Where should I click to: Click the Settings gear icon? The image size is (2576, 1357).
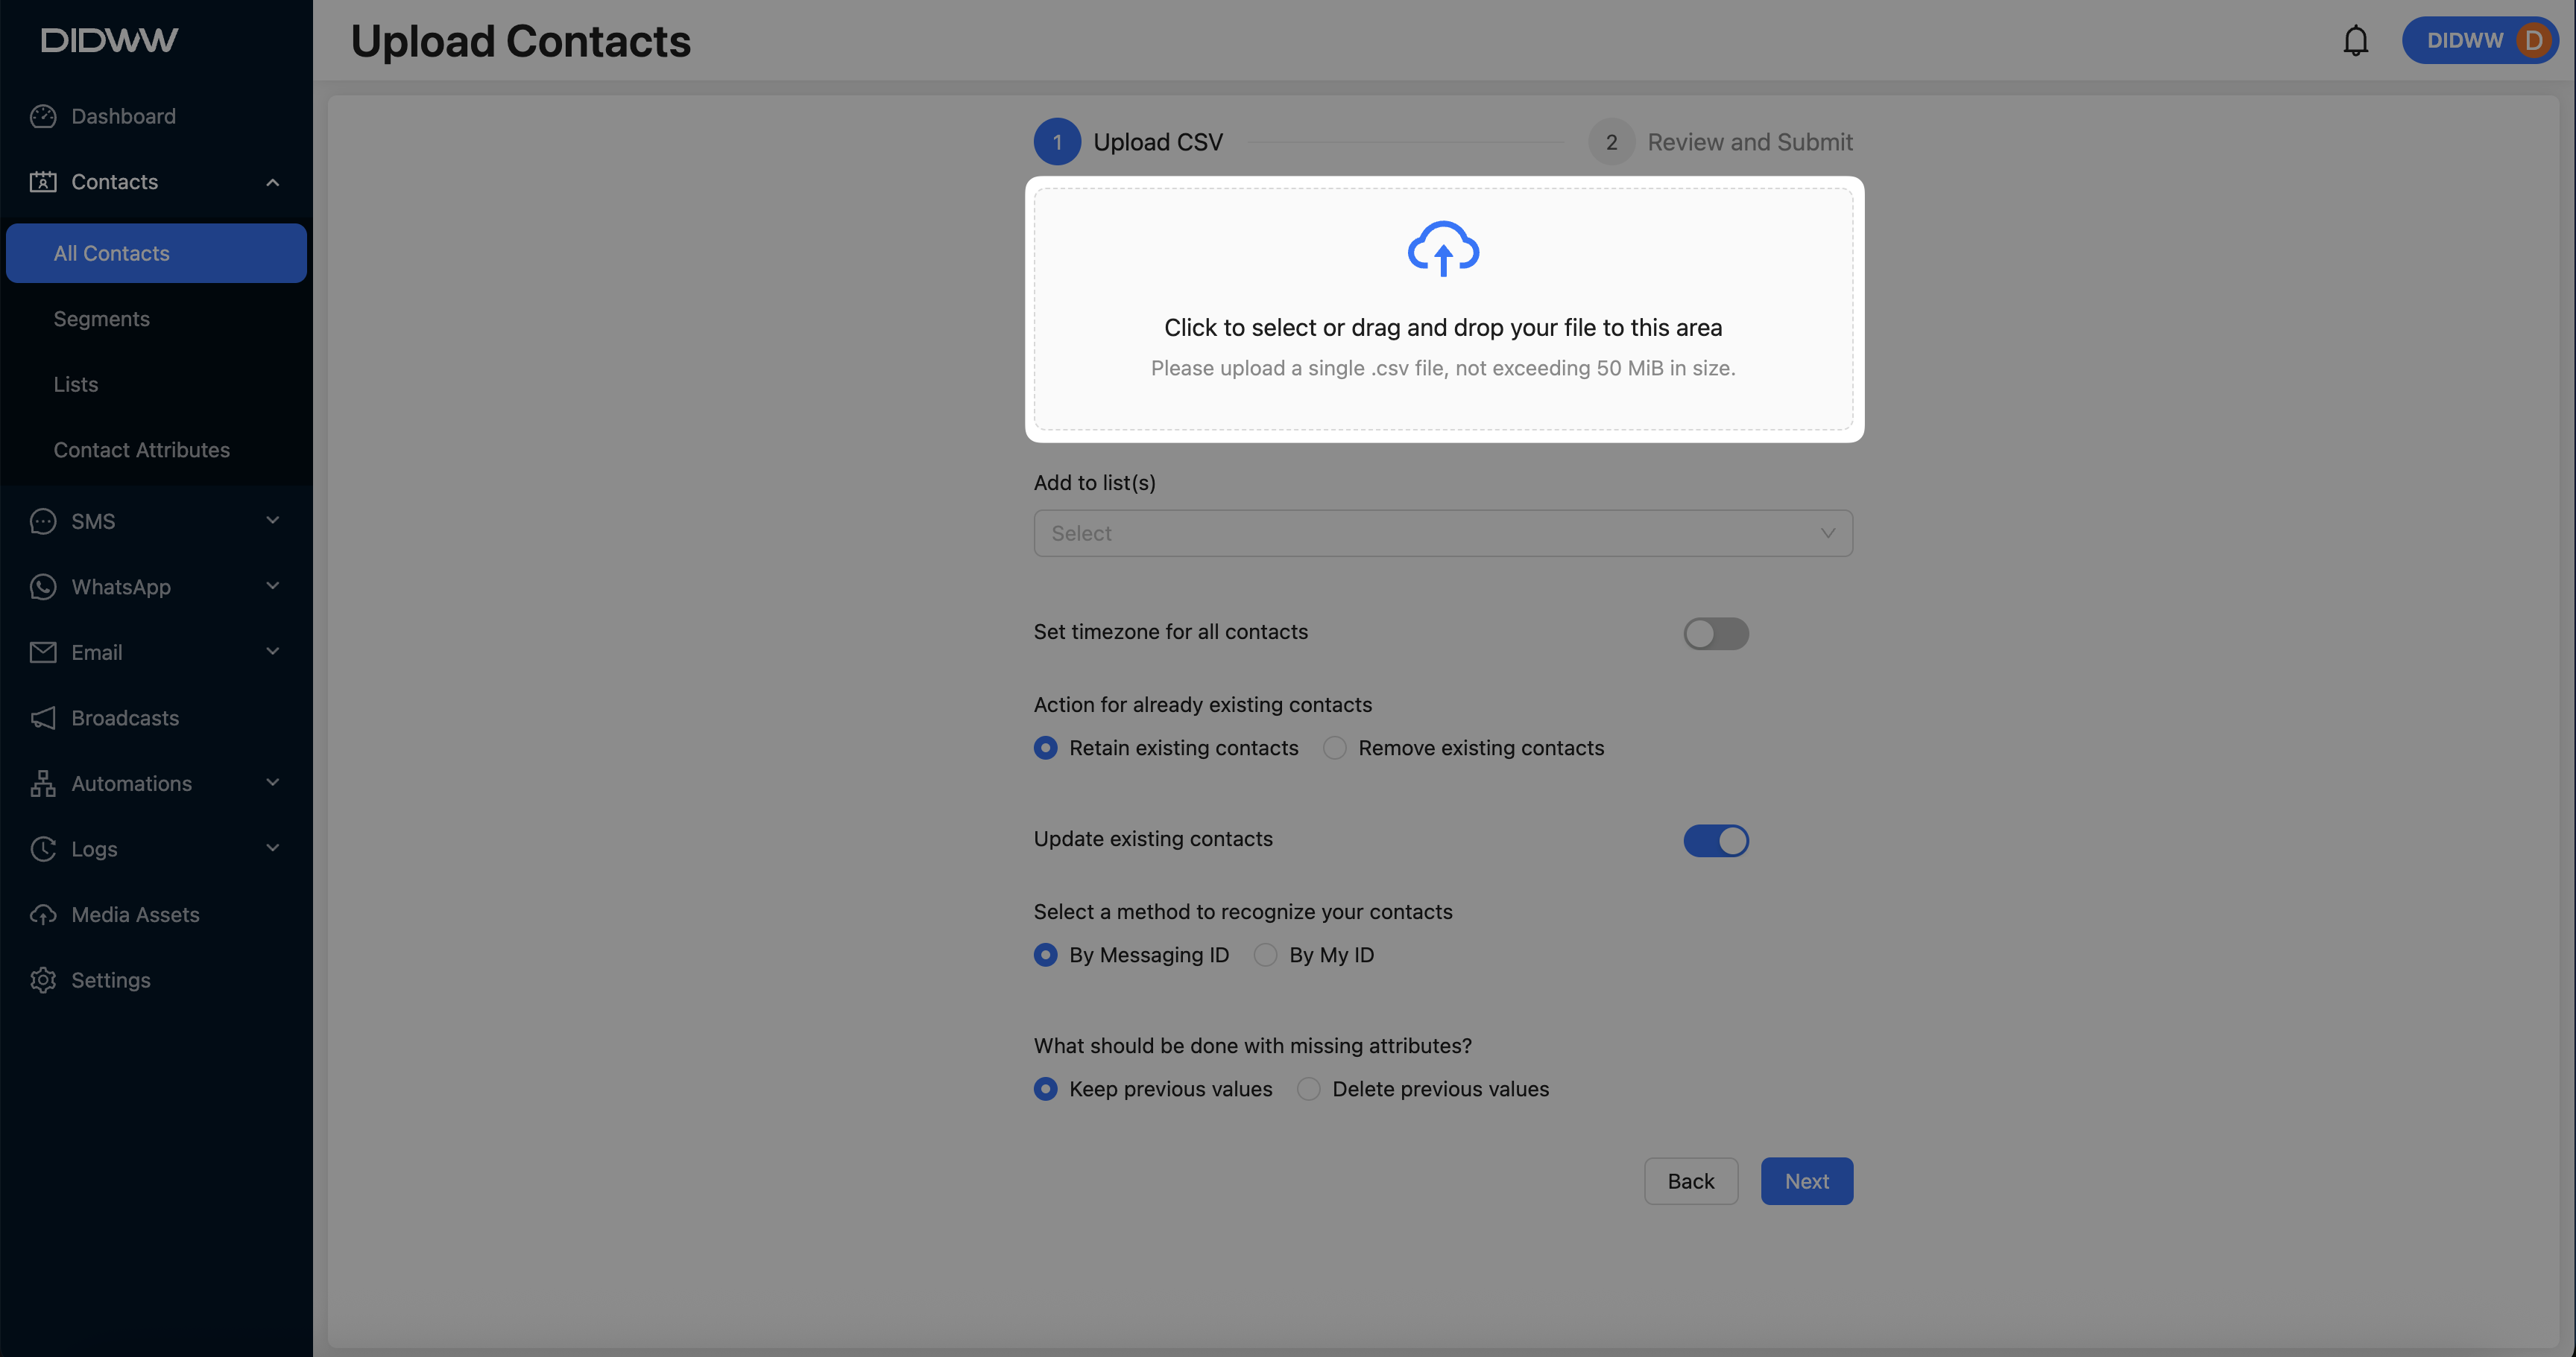pyautogui.click(x=43, y=980)
